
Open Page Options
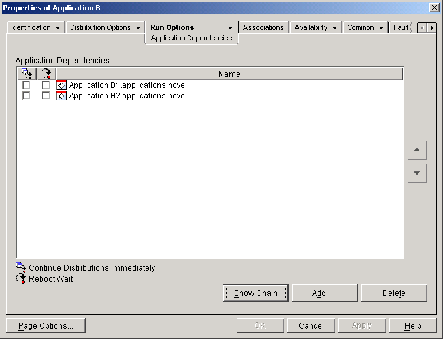pos(46,326)
